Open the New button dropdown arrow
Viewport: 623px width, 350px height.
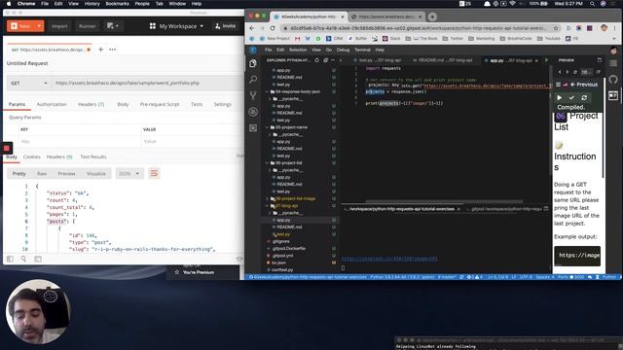39,26
